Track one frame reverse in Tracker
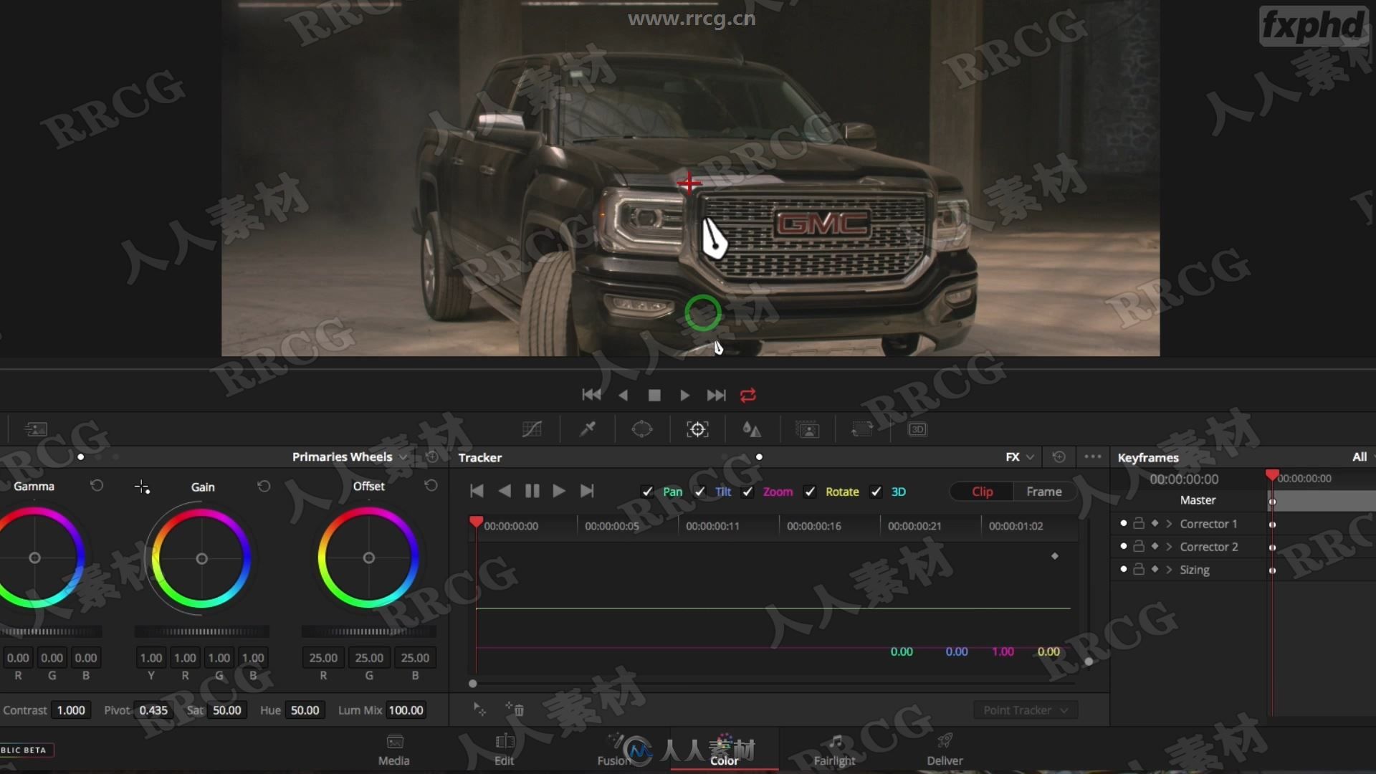Image resolution: width=1376 pixels, height=774 pixels. pyautogui.click(x=505, y=491)
